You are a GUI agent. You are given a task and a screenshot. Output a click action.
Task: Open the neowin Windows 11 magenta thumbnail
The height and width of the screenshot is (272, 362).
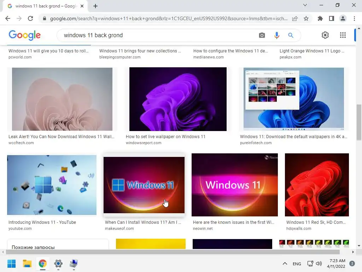coord(235,185)
